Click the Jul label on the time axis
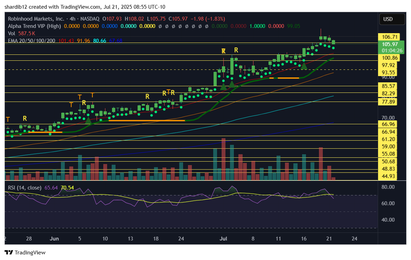Screen dimensions: 411x260 [223, 239]
